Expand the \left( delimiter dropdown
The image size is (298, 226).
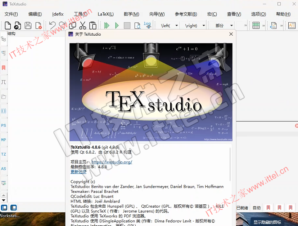click(x=177, y=26)
